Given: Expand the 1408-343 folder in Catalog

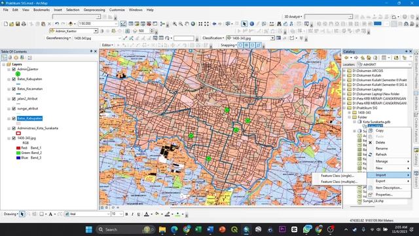Looking at the screenshot, I should tap(349, 113).
